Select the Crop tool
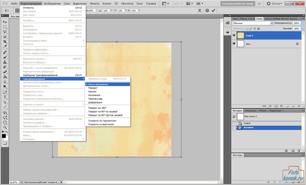This screenshot has width=306, height=185. click(x=5, y=41)
